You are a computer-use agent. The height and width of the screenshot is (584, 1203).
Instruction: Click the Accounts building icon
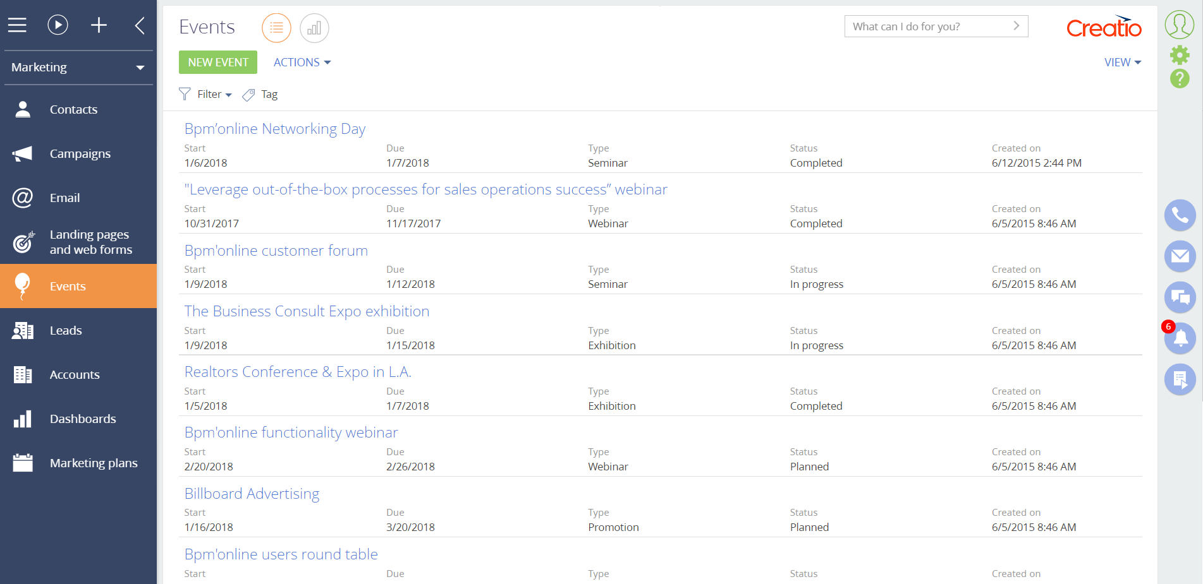click(x=23, y=374)
